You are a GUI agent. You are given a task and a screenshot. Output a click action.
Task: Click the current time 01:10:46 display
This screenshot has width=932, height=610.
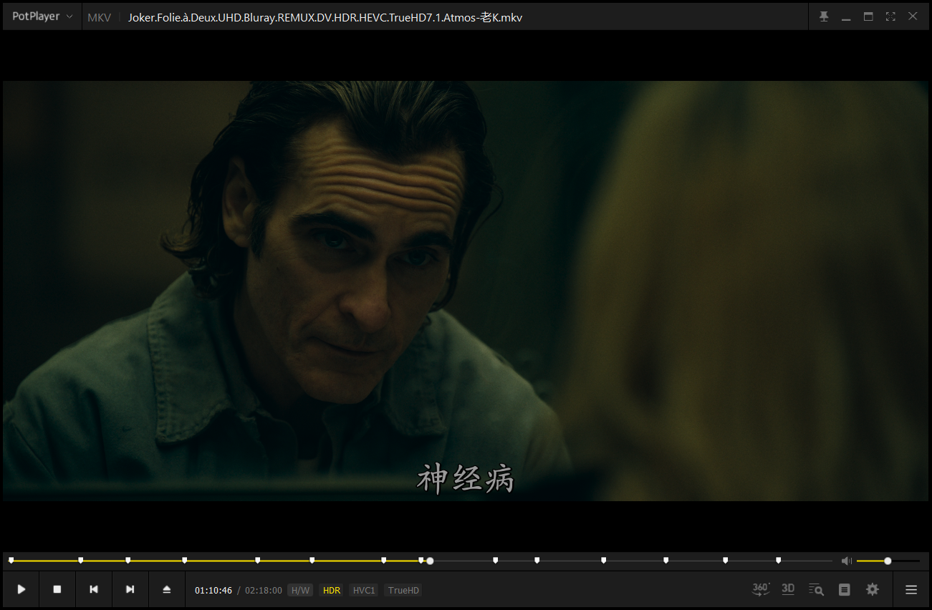[x=213, y=591]
